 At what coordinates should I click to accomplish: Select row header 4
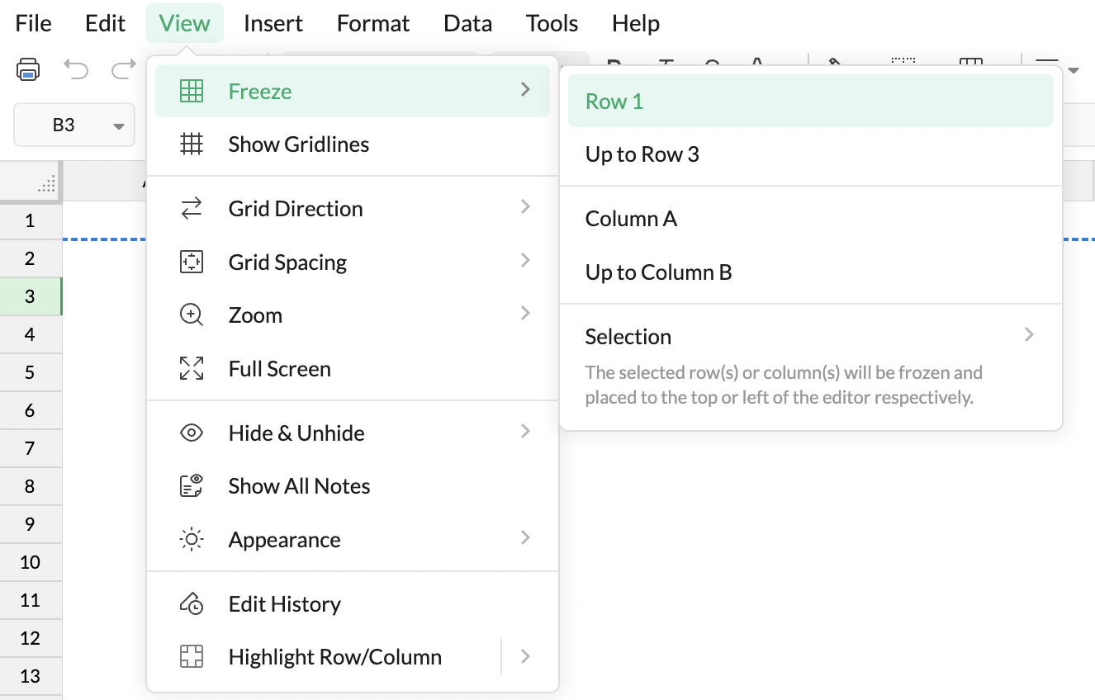(31, 334)
